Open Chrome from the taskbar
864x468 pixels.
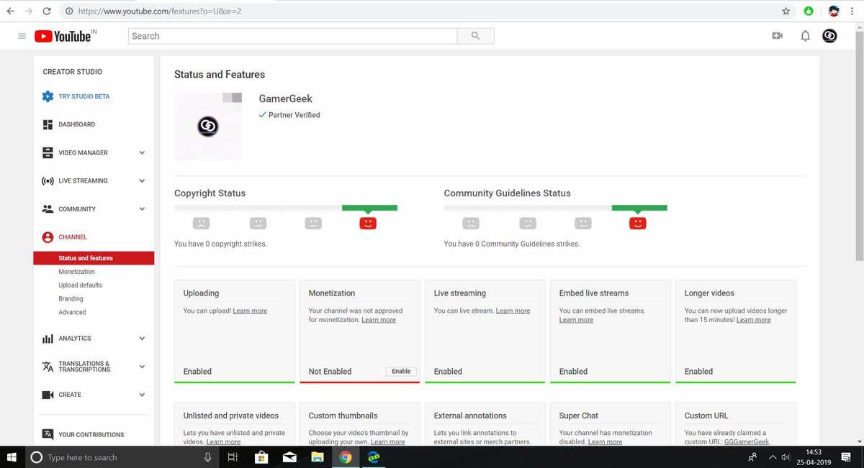(346, 457)
